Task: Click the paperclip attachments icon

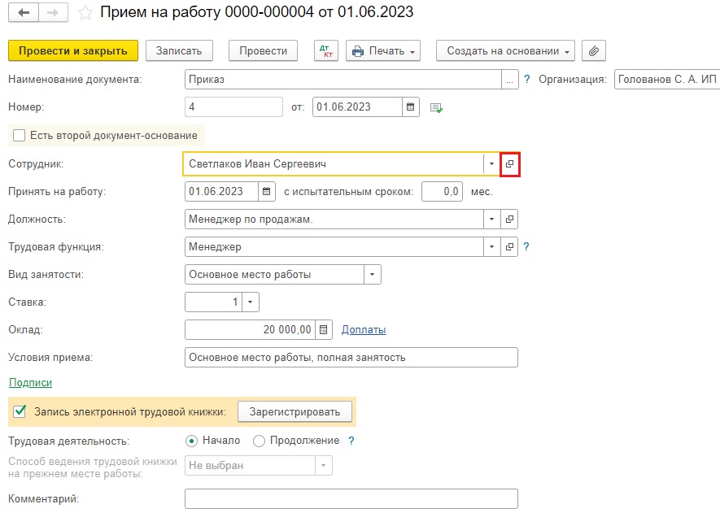Action: coord(594,50)
